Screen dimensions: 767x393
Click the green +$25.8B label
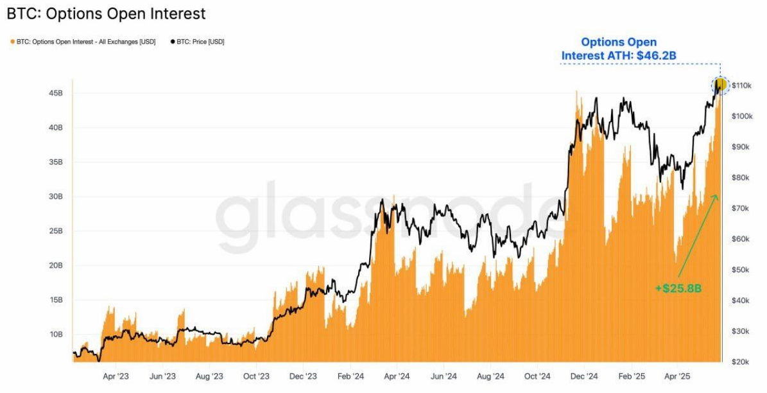[678, 288]
